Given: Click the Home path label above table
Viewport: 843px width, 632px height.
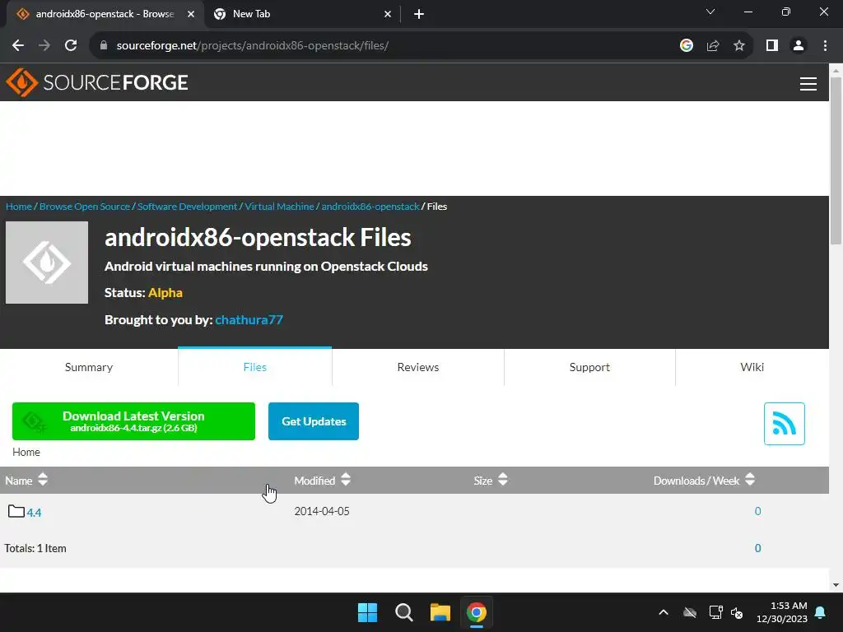Looking at the screenshot, I should click(x=26, y=452).
